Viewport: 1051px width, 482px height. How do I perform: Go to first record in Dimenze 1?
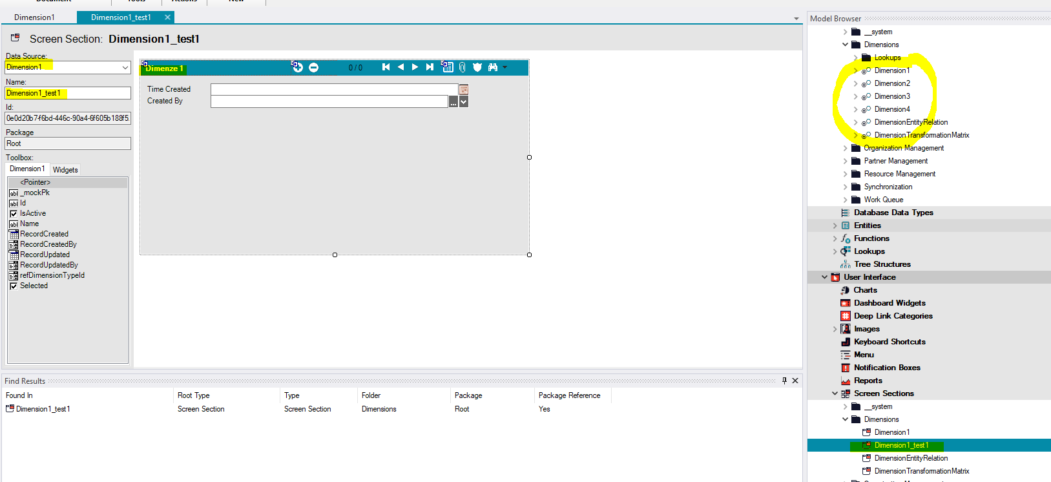pyautogui.click(x=386, y=67)
